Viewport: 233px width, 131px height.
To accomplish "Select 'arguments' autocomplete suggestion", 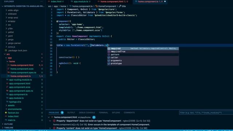I will (x=143, y=60).
